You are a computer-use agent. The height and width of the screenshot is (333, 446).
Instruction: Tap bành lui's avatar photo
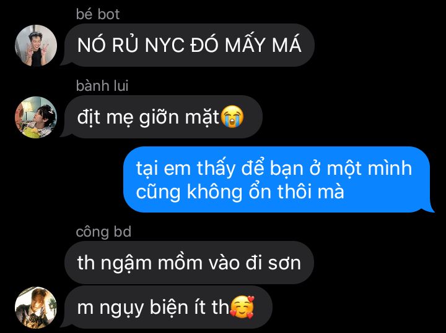coord(36,117)
